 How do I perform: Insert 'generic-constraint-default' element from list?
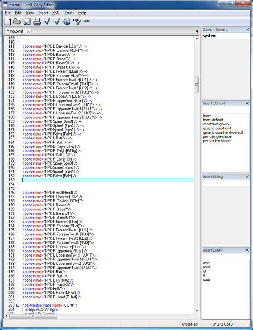pos(223,132)
